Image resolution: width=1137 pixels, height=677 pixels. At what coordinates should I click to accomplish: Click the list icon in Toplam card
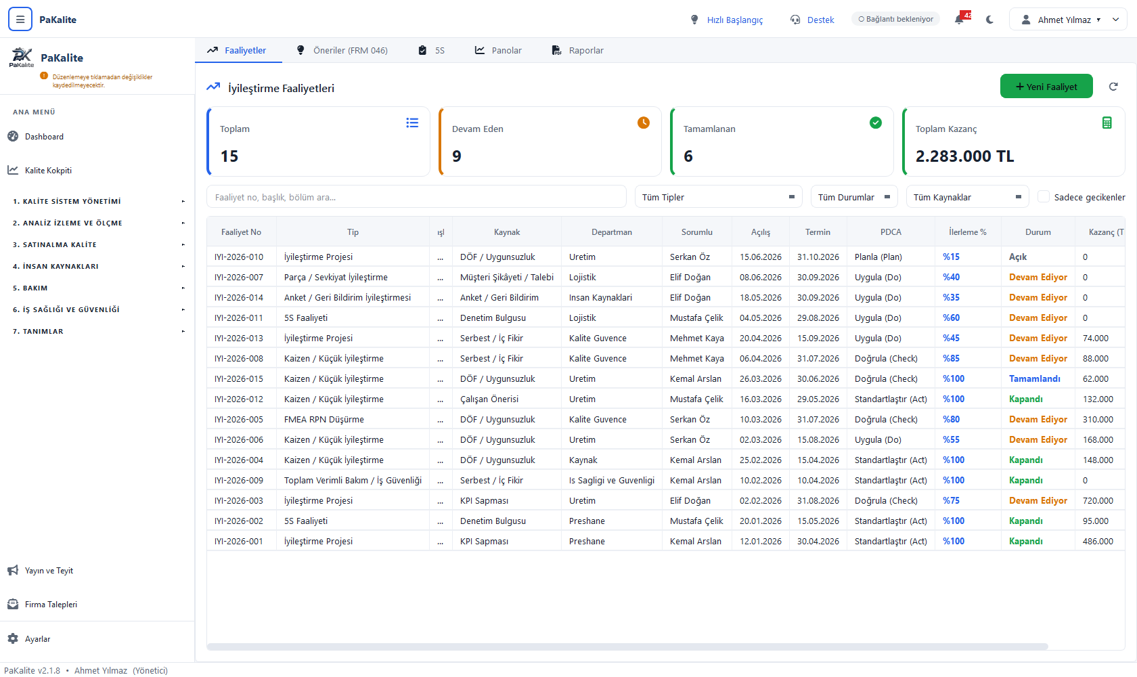coord(412,123)
